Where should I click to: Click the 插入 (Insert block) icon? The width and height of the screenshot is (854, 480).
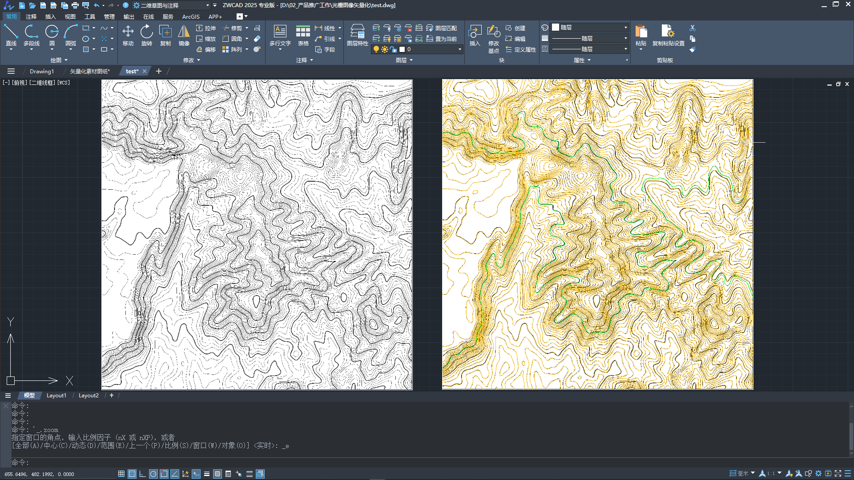click(475, 35)
